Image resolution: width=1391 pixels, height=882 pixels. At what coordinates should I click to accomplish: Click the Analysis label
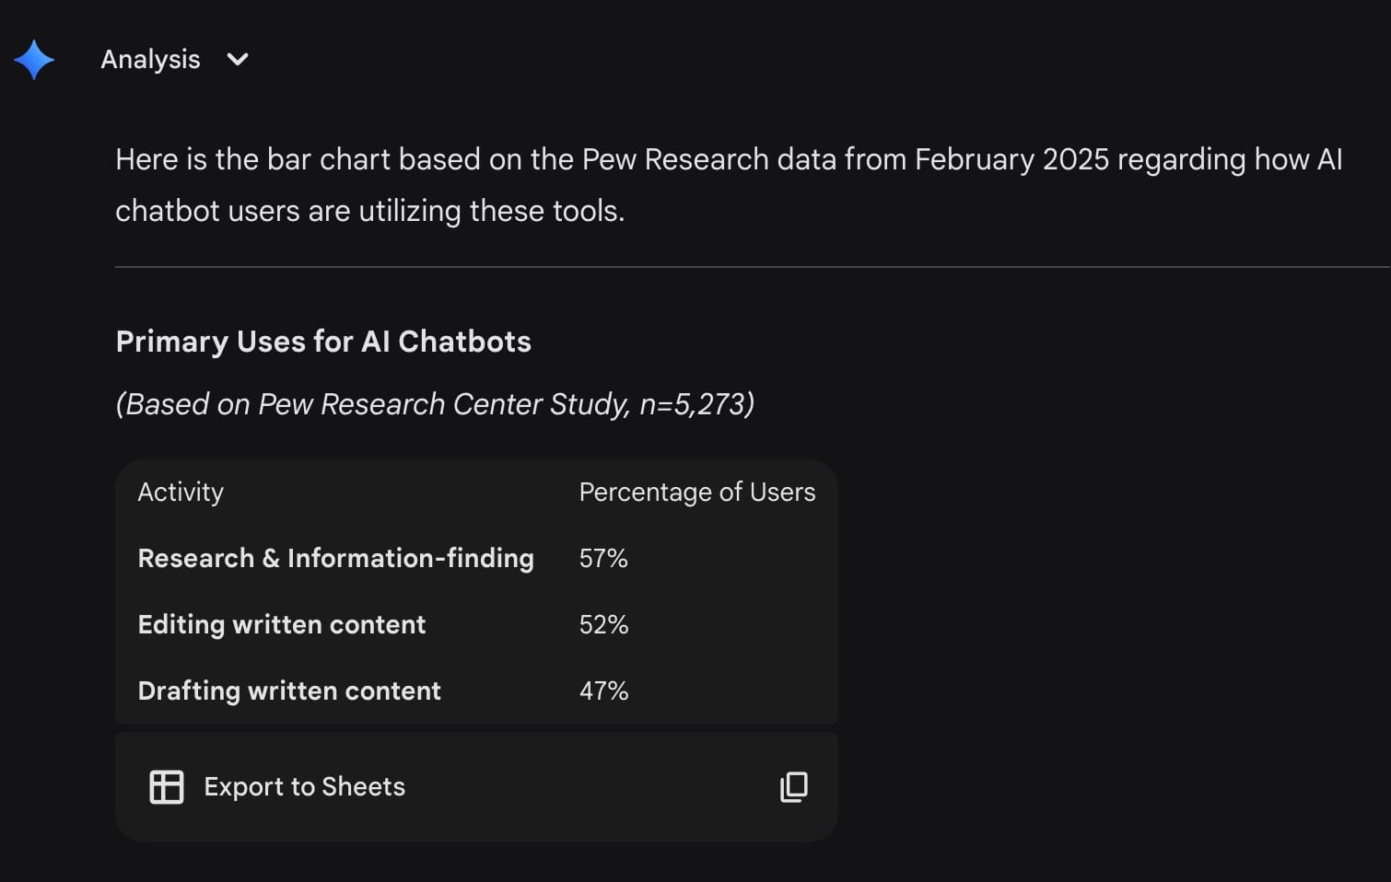(x=150, y=60)
